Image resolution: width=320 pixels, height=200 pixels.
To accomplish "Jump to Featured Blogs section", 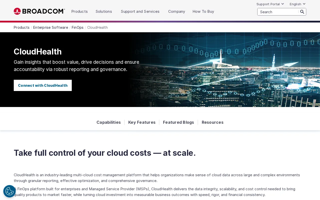I will [x=178, y=122].
